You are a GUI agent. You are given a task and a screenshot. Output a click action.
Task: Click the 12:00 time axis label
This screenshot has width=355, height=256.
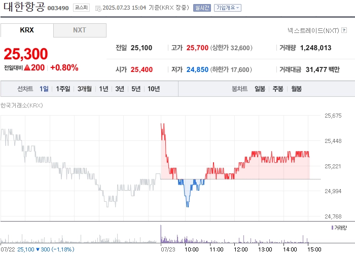(x=241, y=249)
